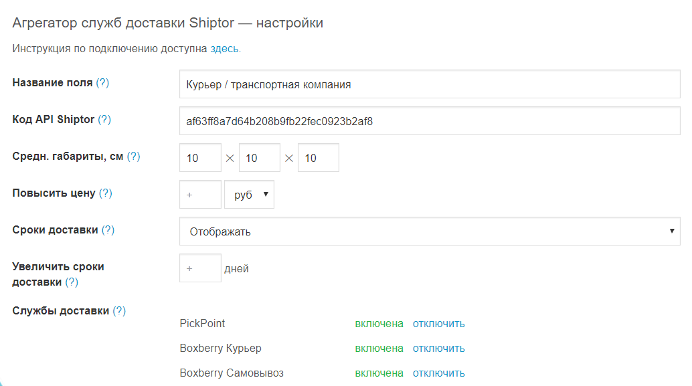The height and width of the screenshot is (386, 692).
Task: Click the extra delivery days field
Action: coord(200,268)
